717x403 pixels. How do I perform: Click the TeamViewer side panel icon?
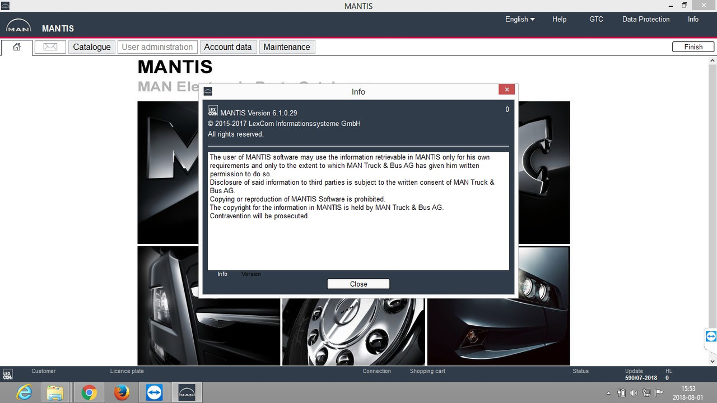pyautogui.click(x=711, y=336)
